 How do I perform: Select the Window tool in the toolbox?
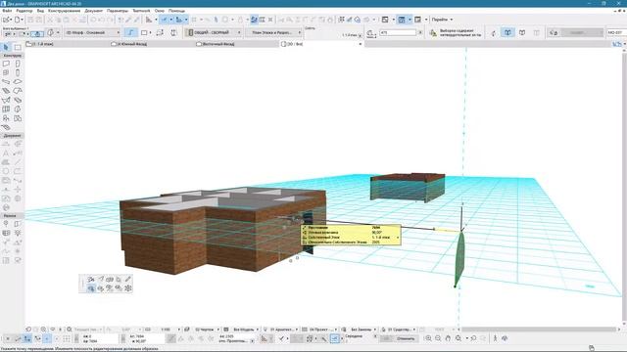[x=6, y=72]
